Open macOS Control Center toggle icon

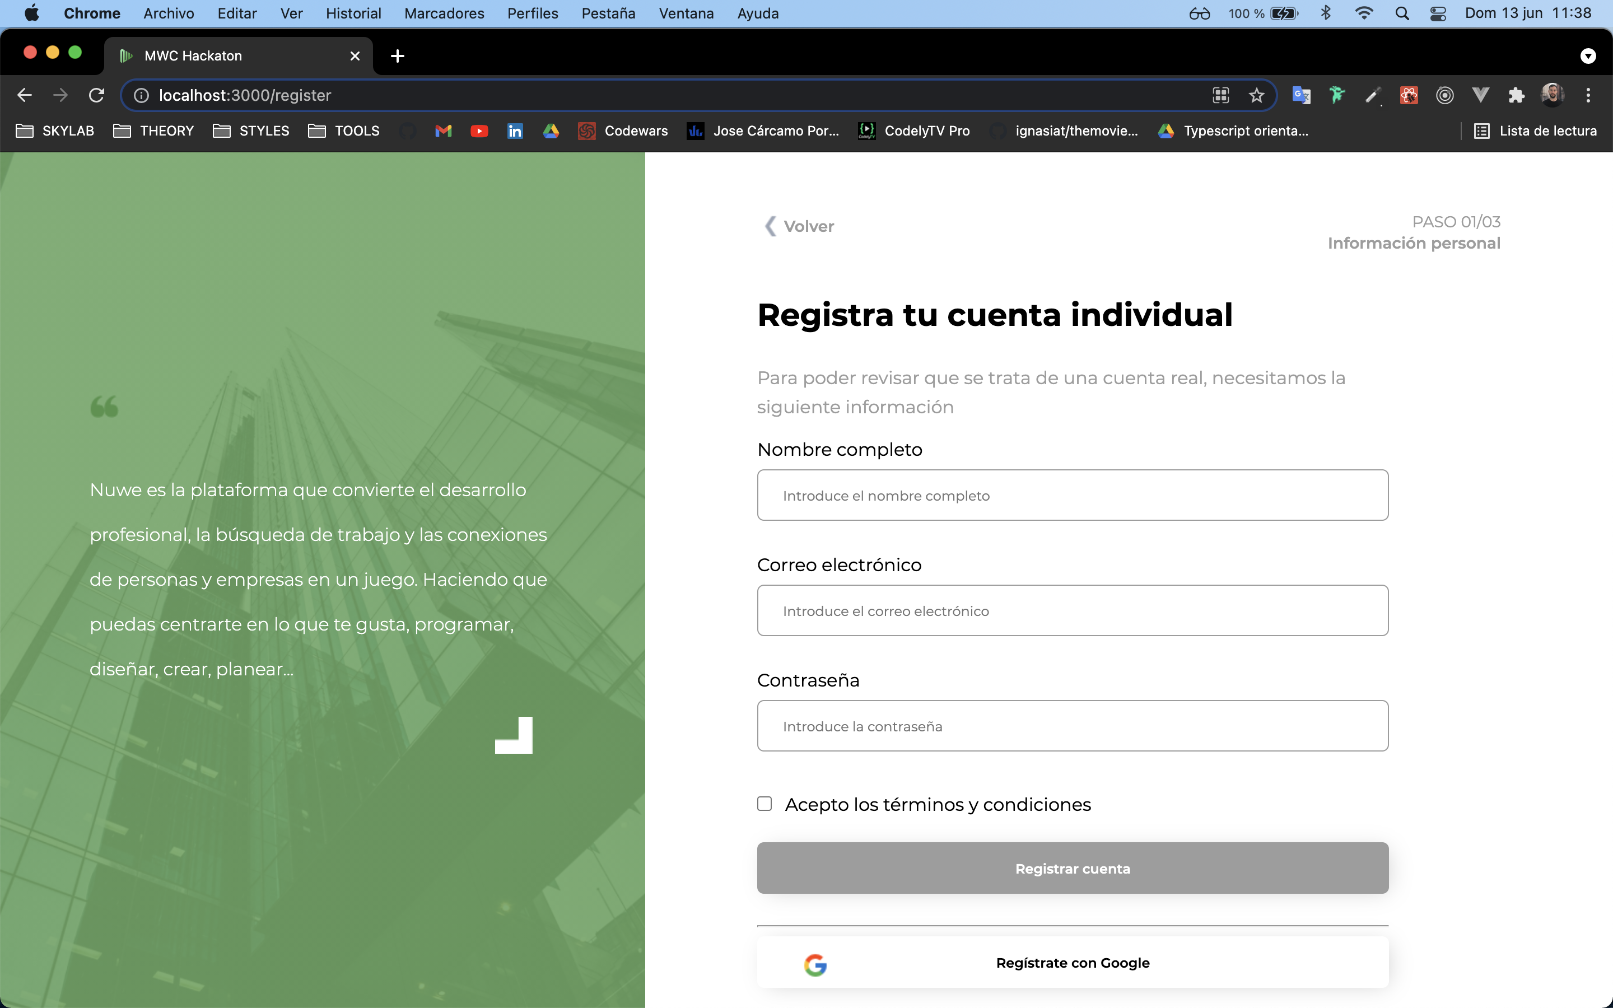[1438, 13]
